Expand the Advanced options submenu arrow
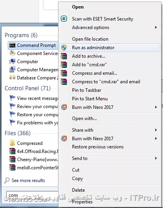This screenshot has height=208, width=163. (156, 28)
